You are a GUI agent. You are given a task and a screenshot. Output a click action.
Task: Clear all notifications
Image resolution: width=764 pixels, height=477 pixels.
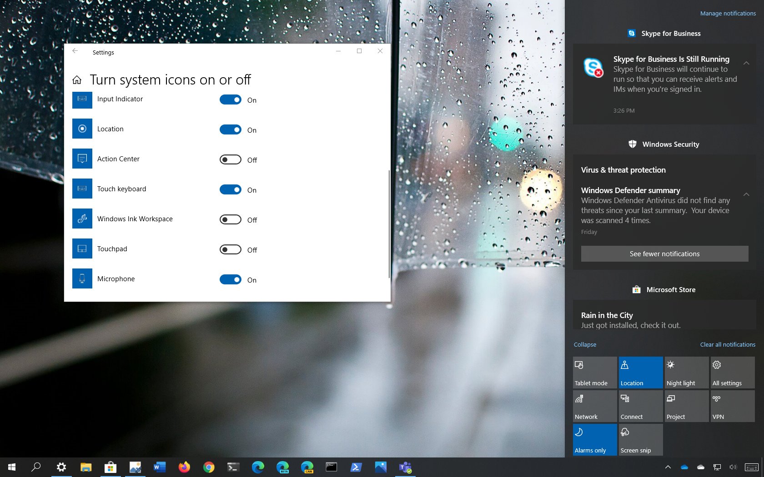[727, 344]
